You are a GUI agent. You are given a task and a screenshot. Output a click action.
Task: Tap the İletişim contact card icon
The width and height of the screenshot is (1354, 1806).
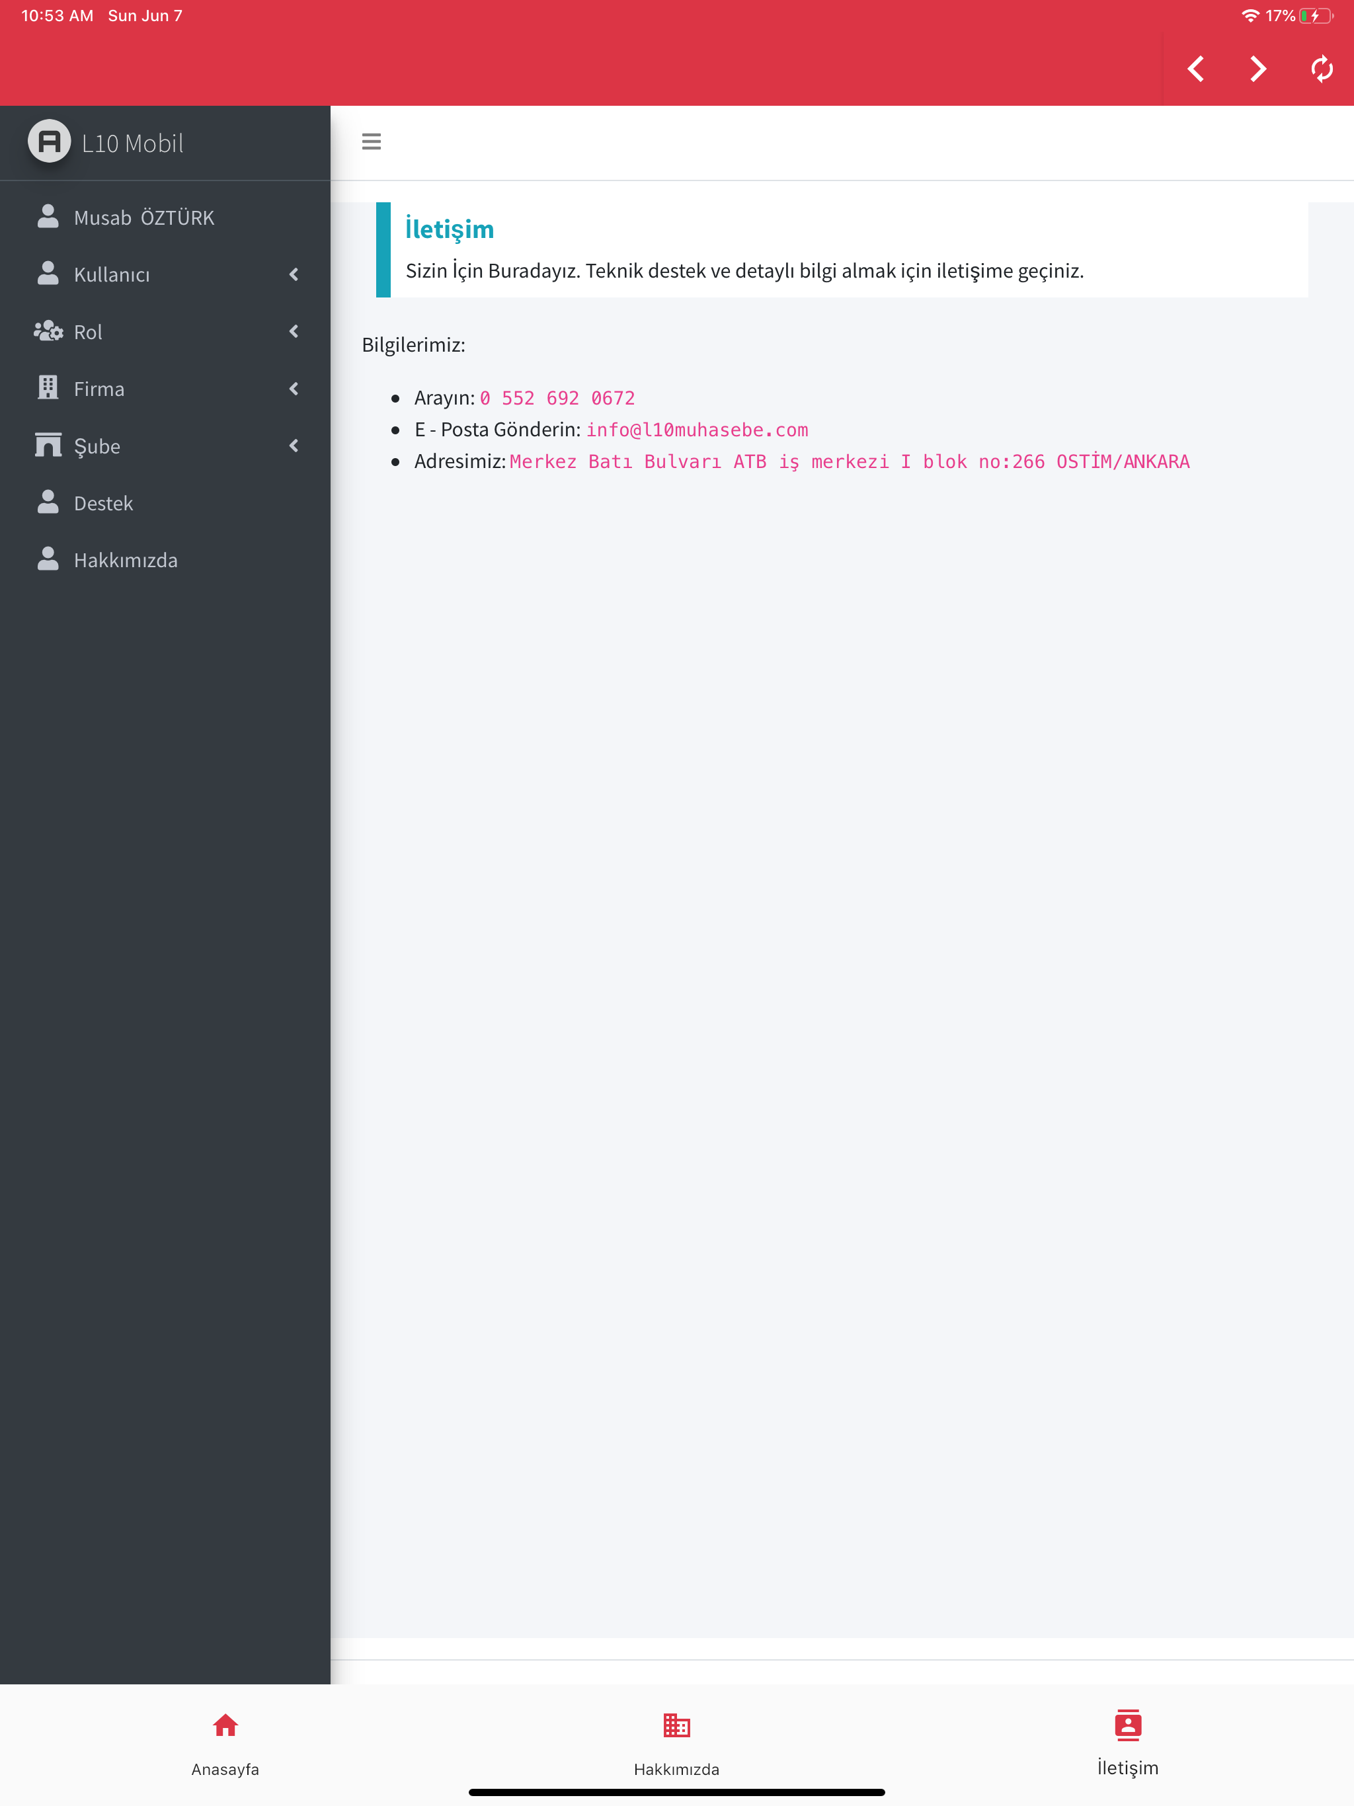(x=1128, y=1725)
